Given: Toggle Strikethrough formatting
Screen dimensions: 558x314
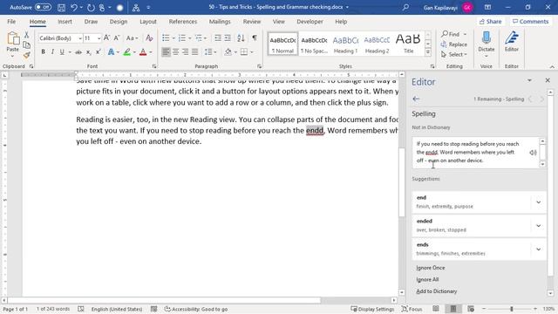Looking at the screenshot, I should tap(78, 52).
